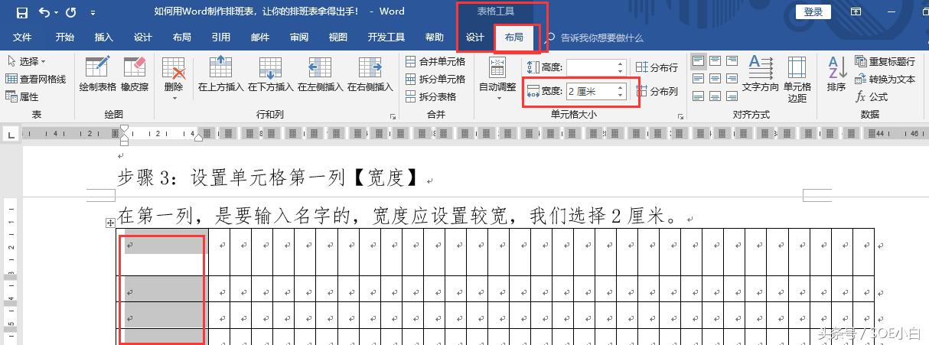Viewport: 929px width, 345px height.
Task: Select the Align Center Left alignment icon
Action: 698,79
